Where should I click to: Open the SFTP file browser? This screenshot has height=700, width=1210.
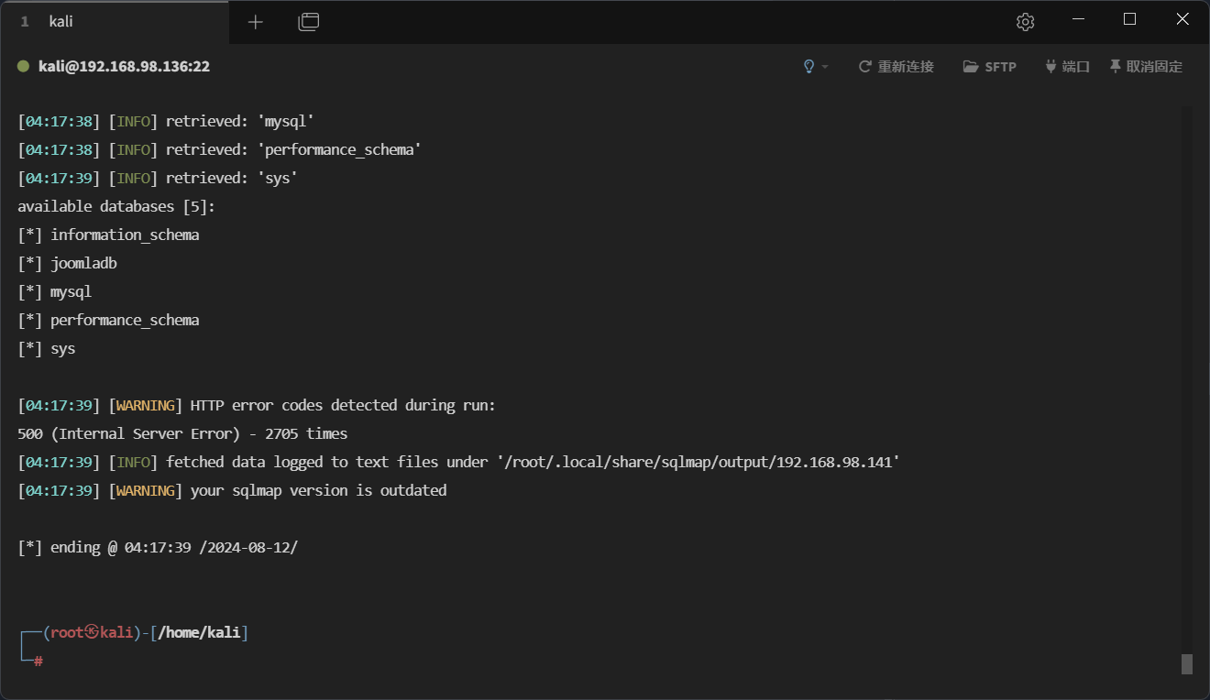990,67
